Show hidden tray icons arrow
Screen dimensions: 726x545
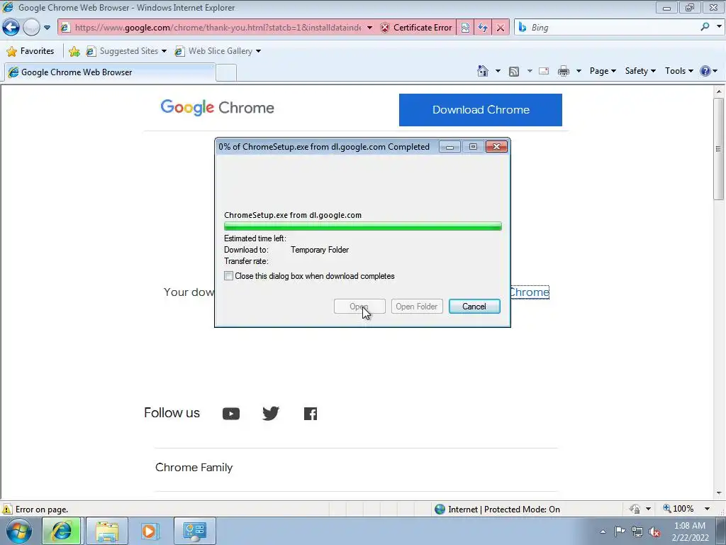(603, 532)
